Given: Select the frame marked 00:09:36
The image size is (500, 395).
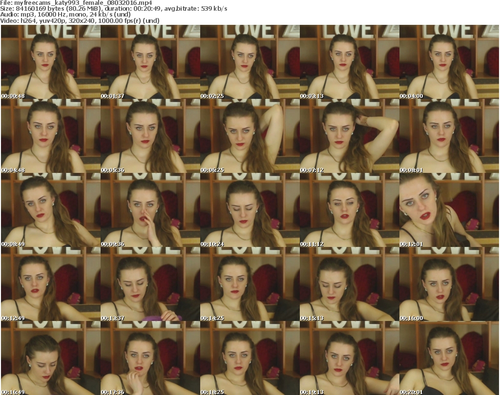Looking at the screenshot, I should coord(150,210).
